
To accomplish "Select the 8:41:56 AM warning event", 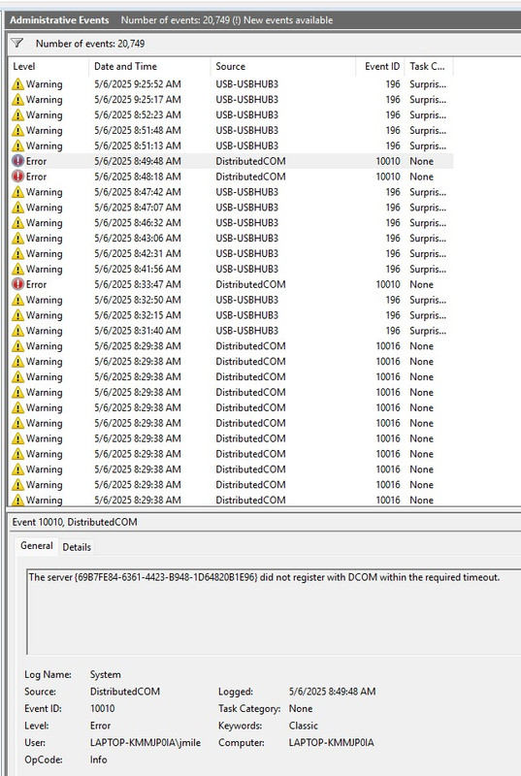I will coord(231,269).
